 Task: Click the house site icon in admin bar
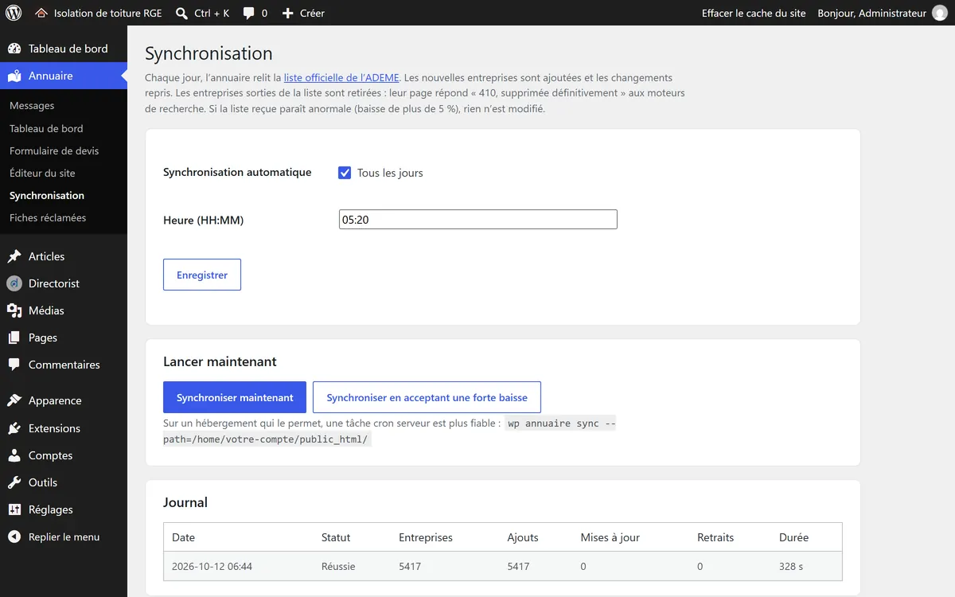tap(41, 13)
